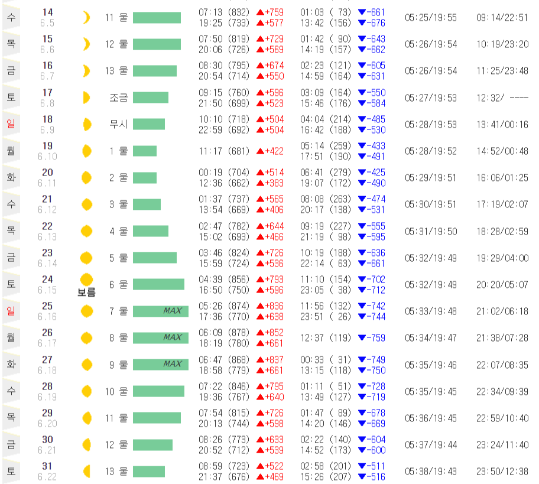Click the moon phase icon for day 23
Image resolution: width=539 pixels, height=484 pixels.
click(86, 258)
